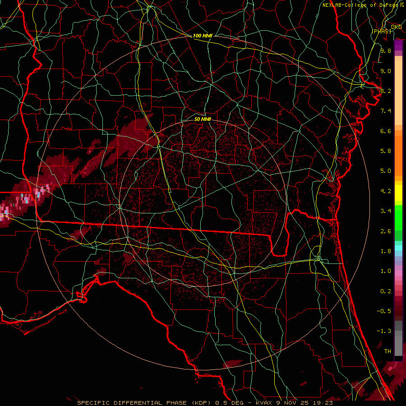
Task: Click the [PHAS] units label
Action: 381,31
